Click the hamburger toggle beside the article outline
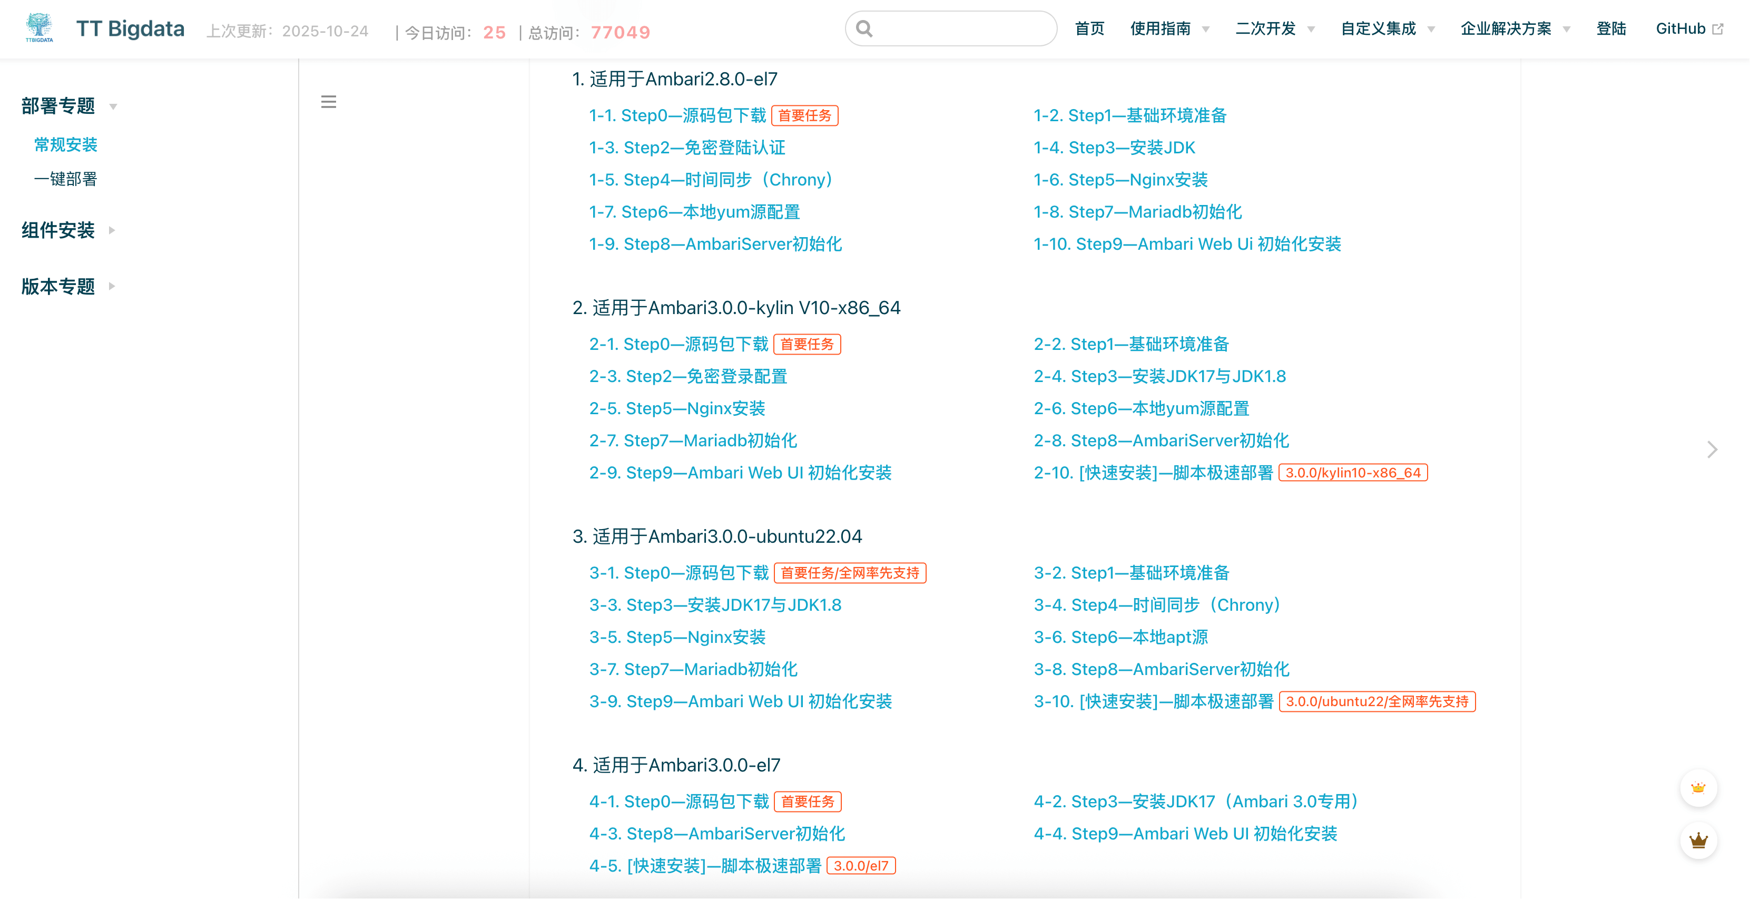Screen dimensions: 1750x899 (329, 101)
